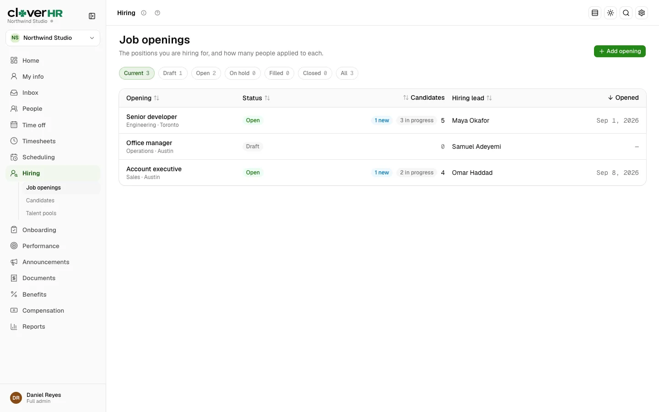Click the info icon next to Hiring
The height and width of the screenshot is (412, 659).
coord(144,13)
